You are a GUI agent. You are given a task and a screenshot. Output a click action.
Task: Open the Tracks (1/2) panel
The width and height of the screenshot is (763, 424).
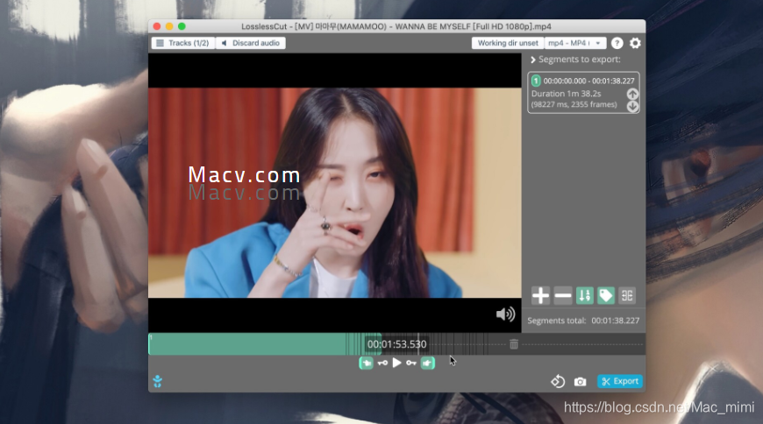(x=182, y=43)
